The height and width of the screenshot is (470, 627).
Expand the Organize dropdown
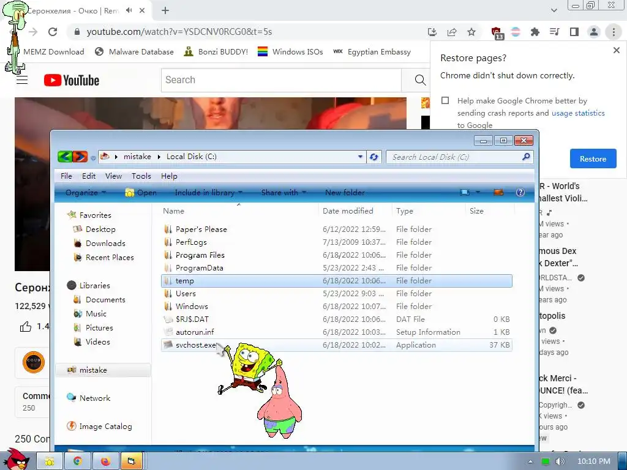[86, 192]
